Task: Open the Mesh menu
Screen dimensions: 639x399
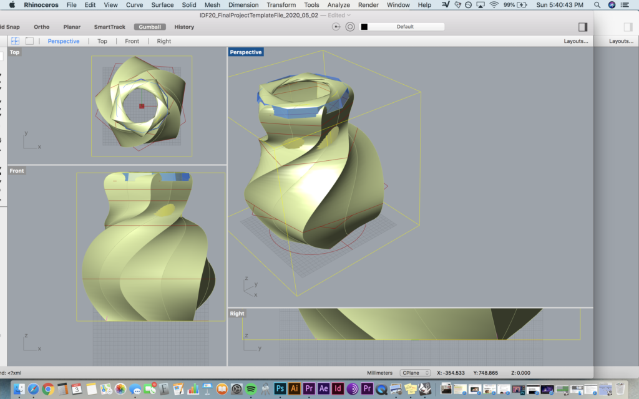Action: [212, 5]
